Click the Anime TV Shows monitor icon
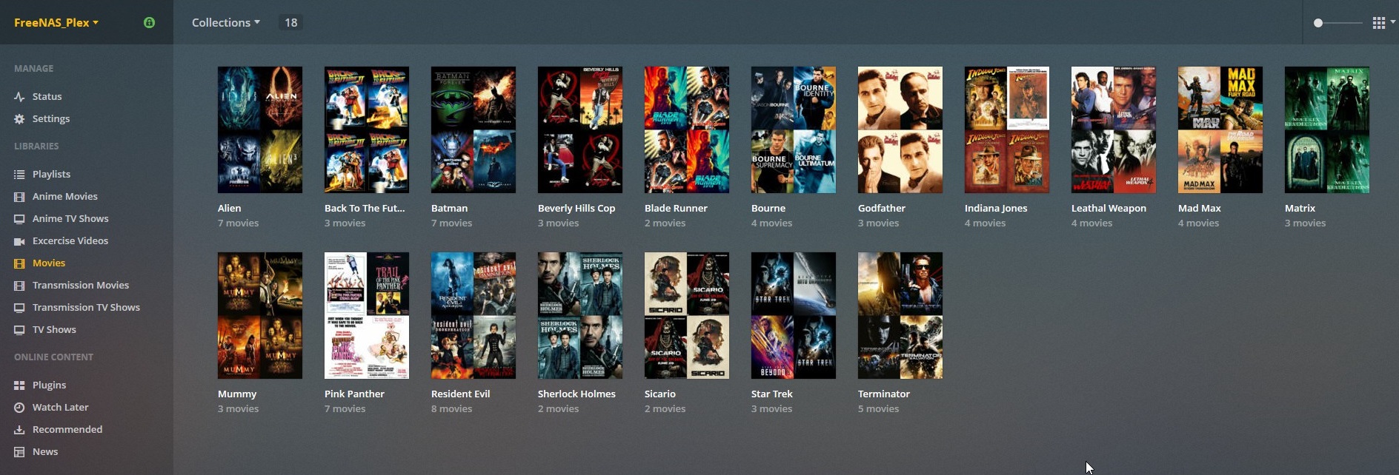 19,218
